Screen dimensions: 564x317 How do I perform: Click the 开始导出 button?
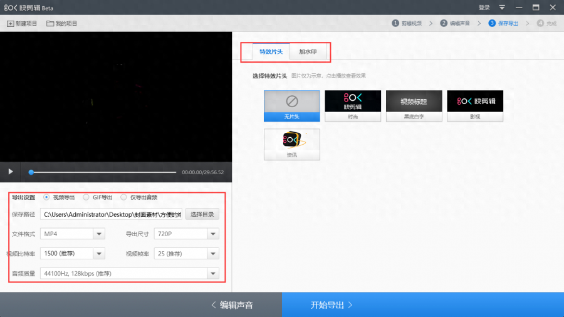(x=423, y=304)
